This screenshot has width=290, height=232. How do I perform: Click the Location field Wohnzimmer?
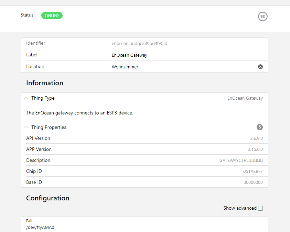coord(125,67)
